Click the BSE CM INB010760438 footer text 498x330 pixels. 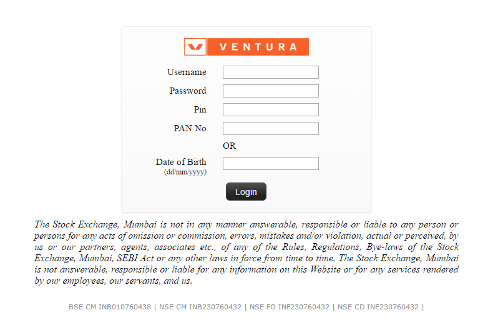110,307
